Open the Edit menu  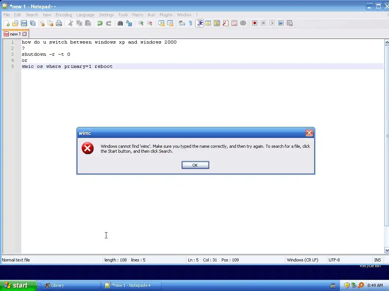[x=17, y=15]
